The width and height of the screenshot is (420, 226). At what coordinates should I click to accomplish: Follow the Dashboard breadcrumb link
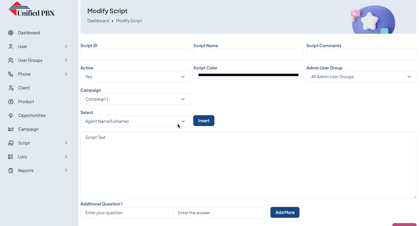click(98, 21)
